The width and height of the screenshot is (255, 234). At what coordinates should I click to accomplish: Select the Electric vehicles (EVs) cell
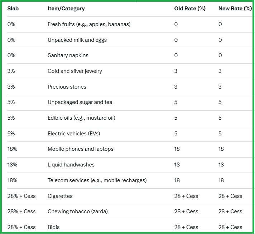74,134
